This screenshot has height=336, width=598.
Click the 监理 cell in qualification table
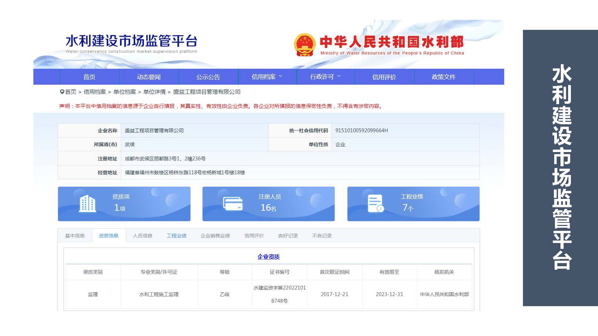tap(93, 294)
